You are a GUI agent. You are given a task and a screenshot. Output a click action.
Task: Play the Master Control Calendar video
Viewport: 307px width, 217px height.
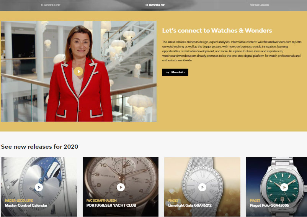(39, 187)
